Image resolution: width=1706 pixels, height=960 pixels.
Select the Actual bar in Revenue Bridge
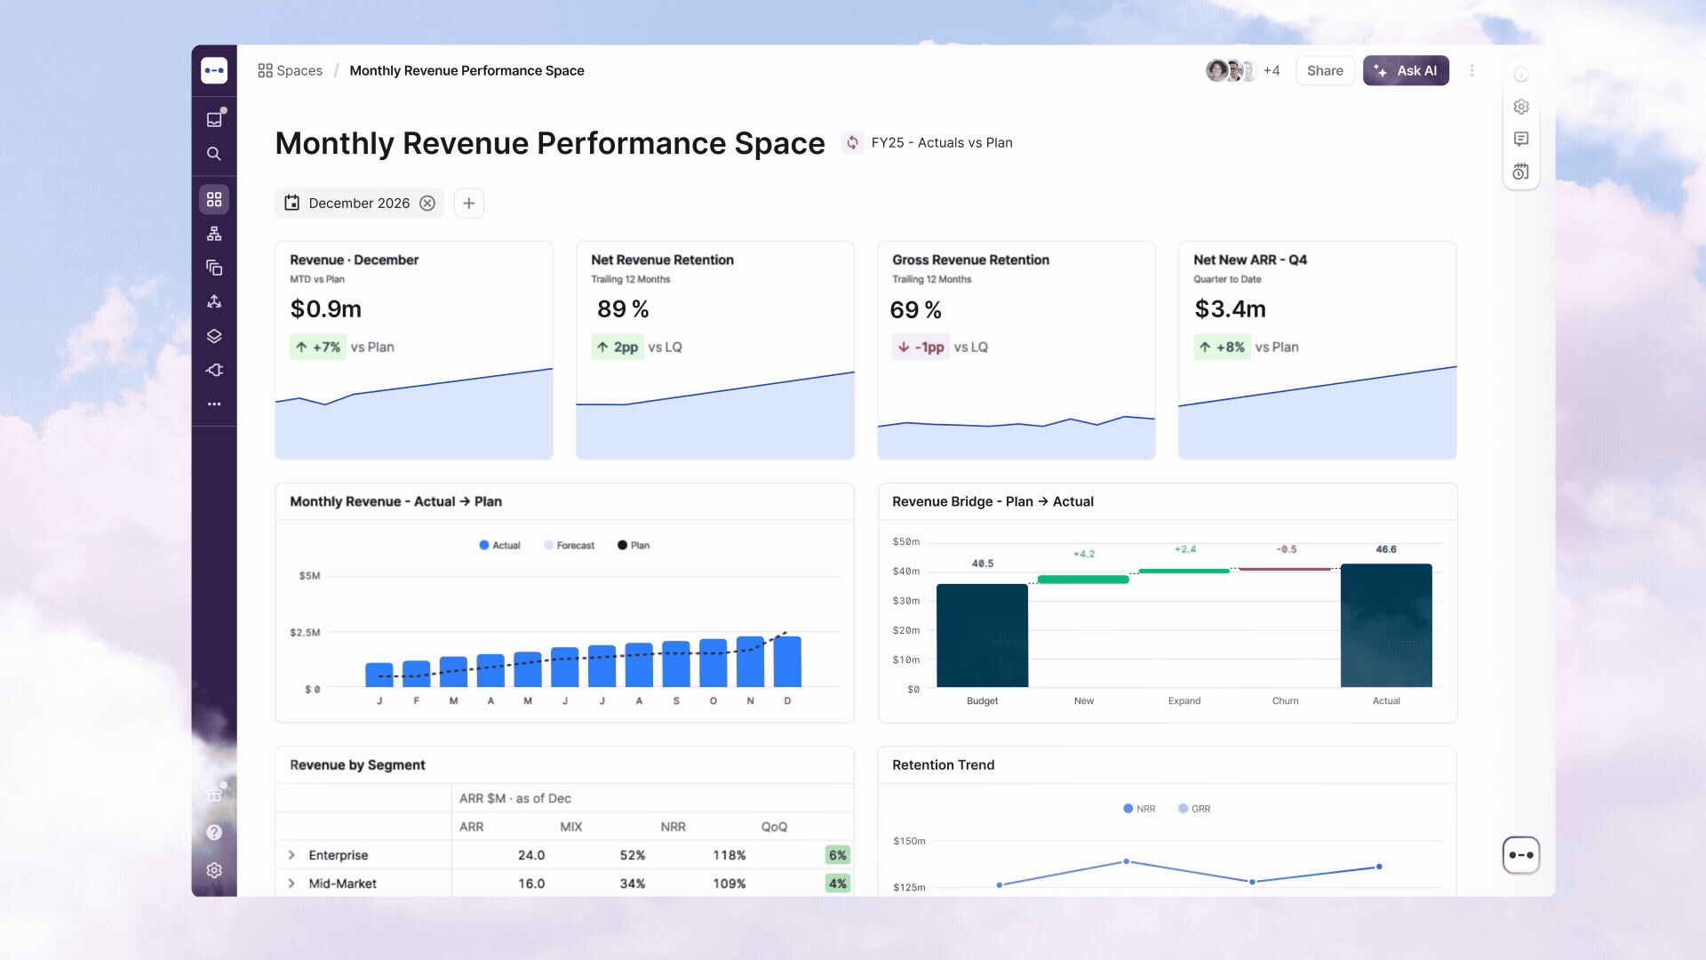(x=1386, y=625)
